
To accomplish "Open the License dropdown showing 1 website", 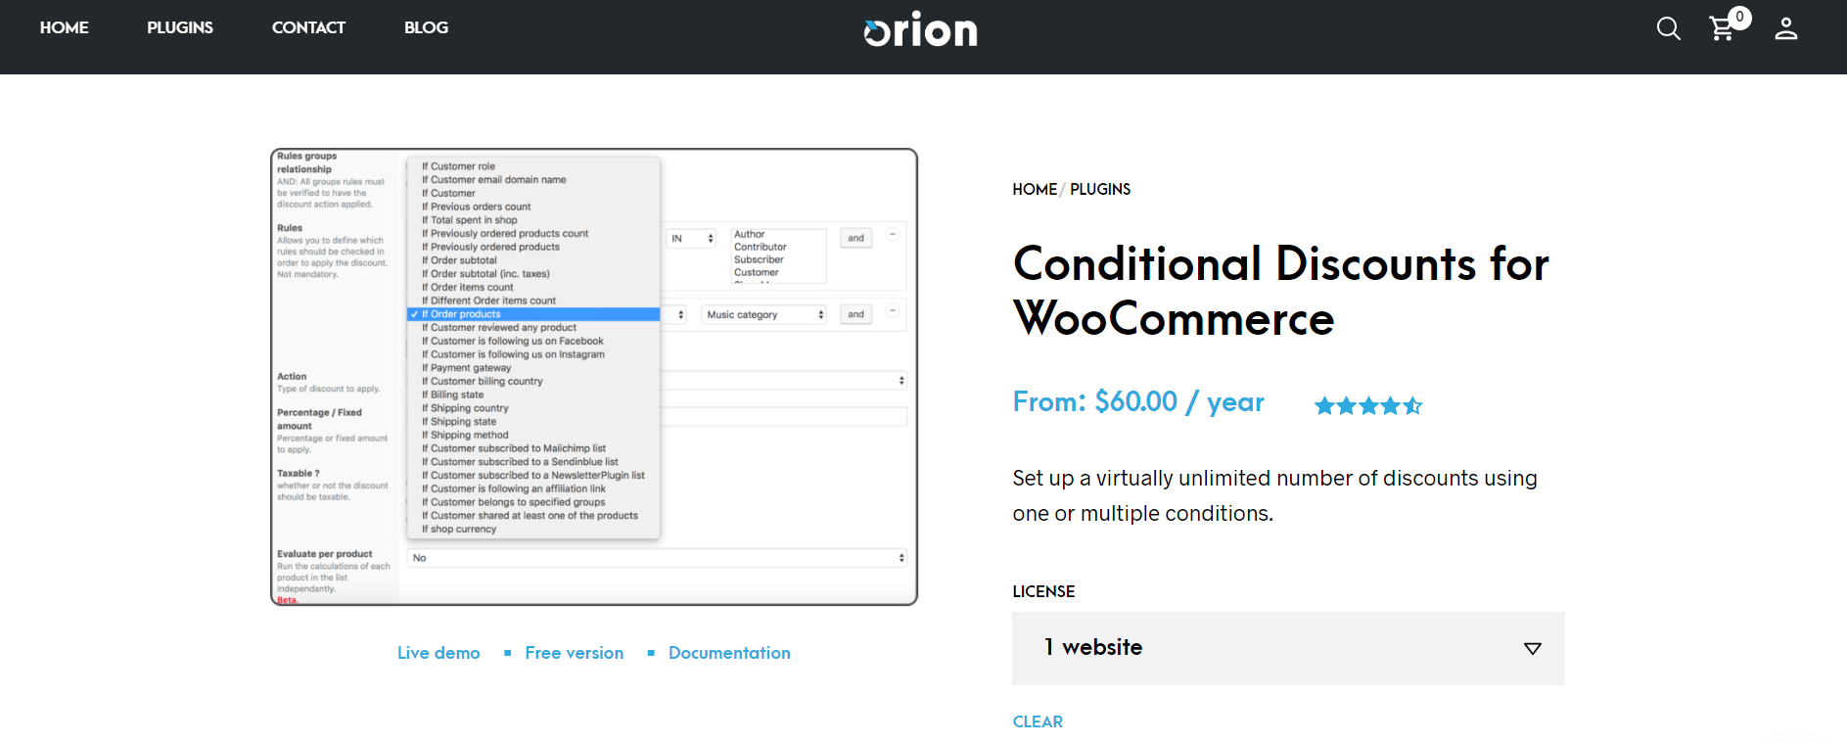I will pos(1288,648).
